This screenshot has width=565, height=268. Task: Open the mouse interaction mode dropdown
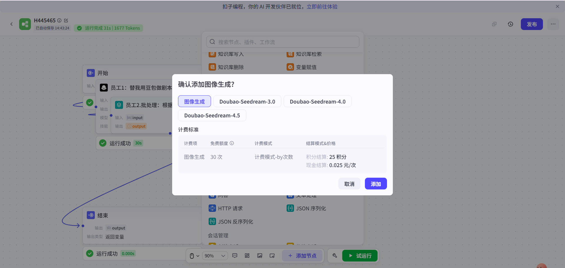tap(194, 256)
